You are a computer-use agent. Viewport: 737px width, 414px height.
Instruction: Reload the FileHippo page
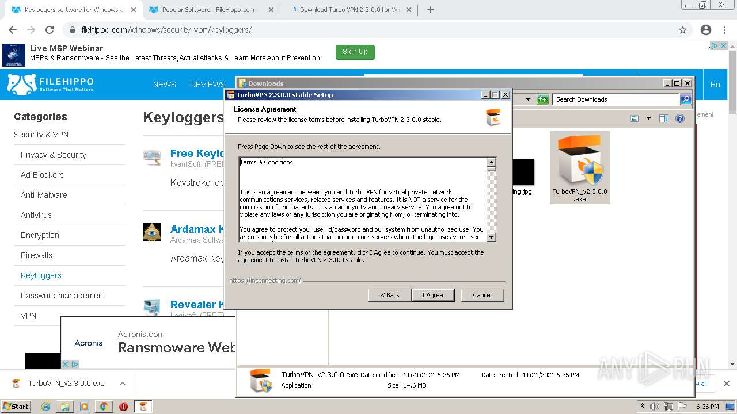click(x=50, y=30)
